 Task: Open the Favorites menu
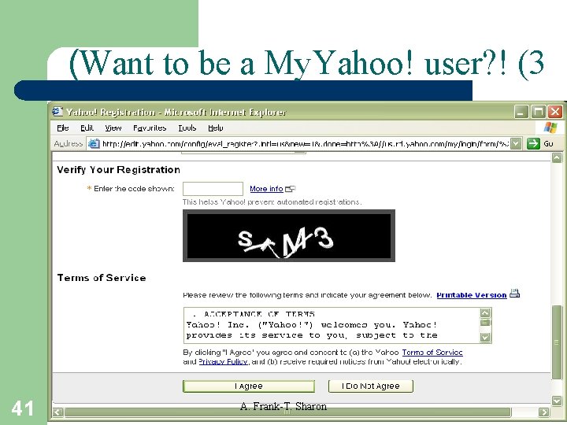[x=150, y=128]
